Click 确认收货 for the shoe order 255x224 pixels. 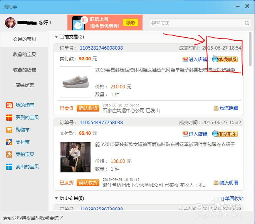point(88,108)
